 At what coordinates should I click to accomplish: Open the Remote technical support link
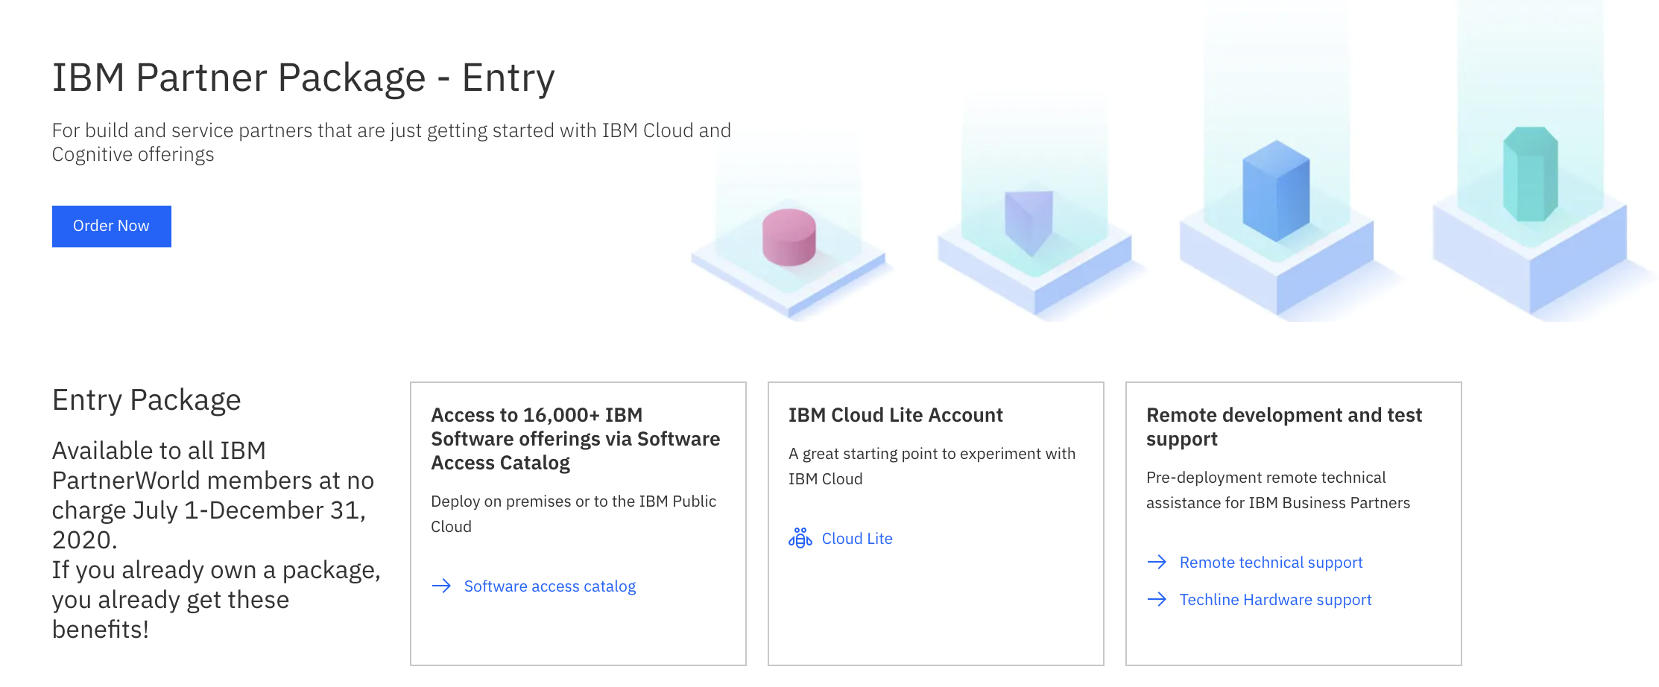1271,563
